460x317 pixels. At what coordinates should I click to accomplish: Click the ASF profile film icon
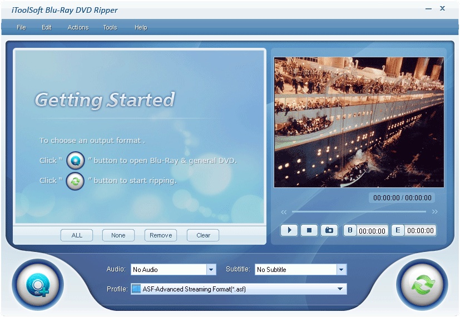pos(136,289)
